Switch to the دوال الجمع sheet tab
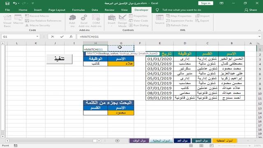The image size is (263, 148). [x=202, y=141]
